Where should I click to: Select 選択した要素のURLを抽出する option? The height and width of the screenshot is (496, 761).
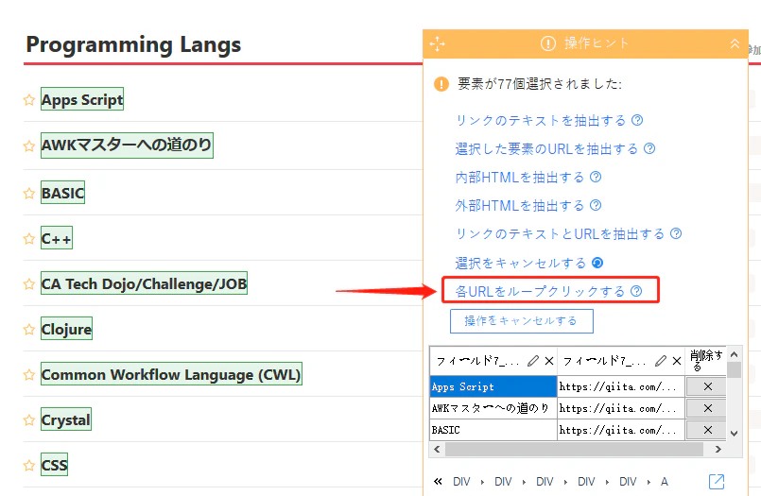pyautogui.click(x=546, y=148)
